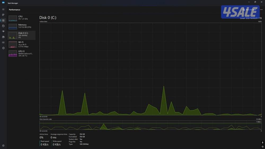Click the microphone icon at bottom right
Screen dimensions: 265x149
click(262, 143)
